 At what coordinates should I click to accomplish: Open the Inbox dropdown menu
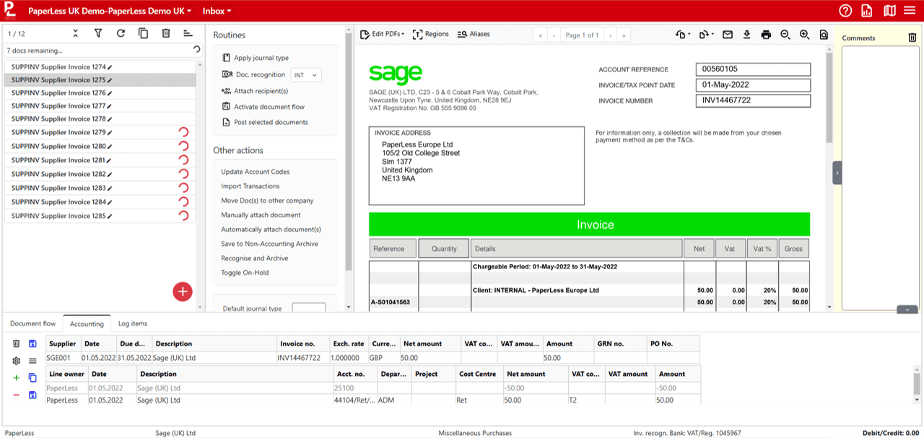[x=217, y=11]
